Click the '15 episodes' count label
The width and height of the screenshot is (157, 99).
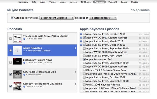coord(140,10)
